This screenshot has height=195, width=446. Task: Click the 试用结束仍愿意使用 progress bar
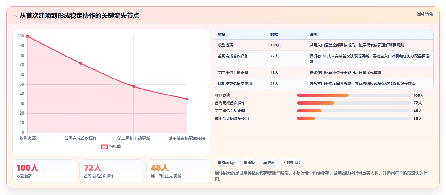pos(354,118)
